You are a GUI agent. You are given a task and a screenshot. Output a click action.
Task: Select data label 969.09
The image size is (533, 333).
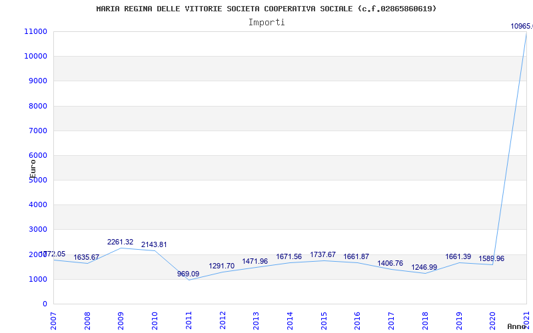pyautogui.click(x=188, y=274)
